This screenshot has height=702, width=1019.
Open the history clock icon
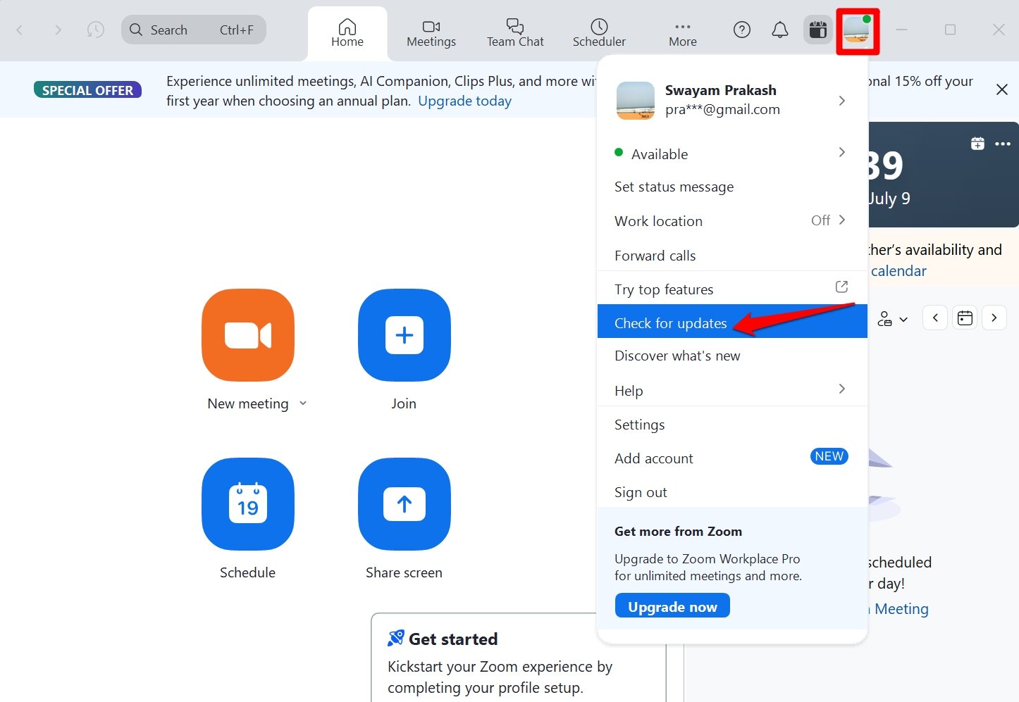(95, 30)
